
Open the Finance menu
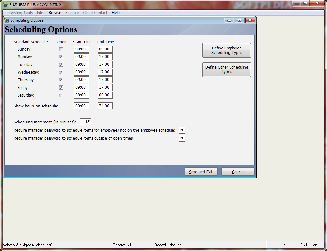72,13
